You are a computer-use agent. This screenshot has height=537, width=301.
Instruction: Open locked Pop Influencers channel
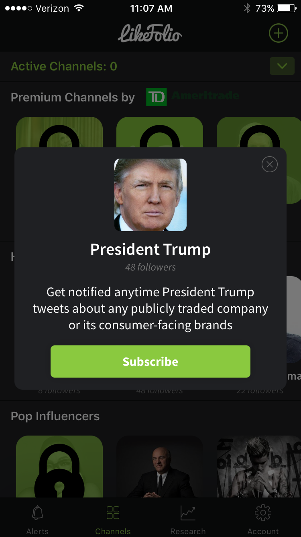tap(59, 466)
